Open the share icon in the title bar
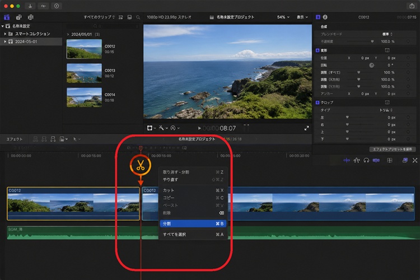 [412, 6]
